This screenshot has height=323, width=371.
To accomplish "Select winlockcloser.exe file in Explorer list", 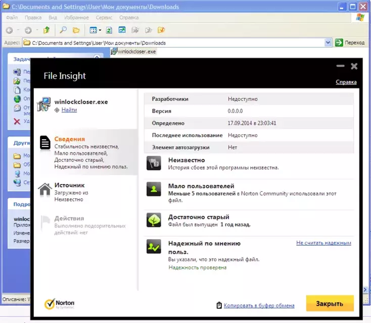I will (134, 51).
